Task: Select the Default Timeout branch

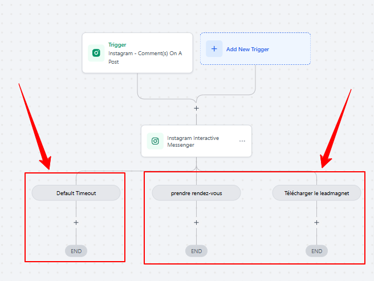Action: coord(76,193)
